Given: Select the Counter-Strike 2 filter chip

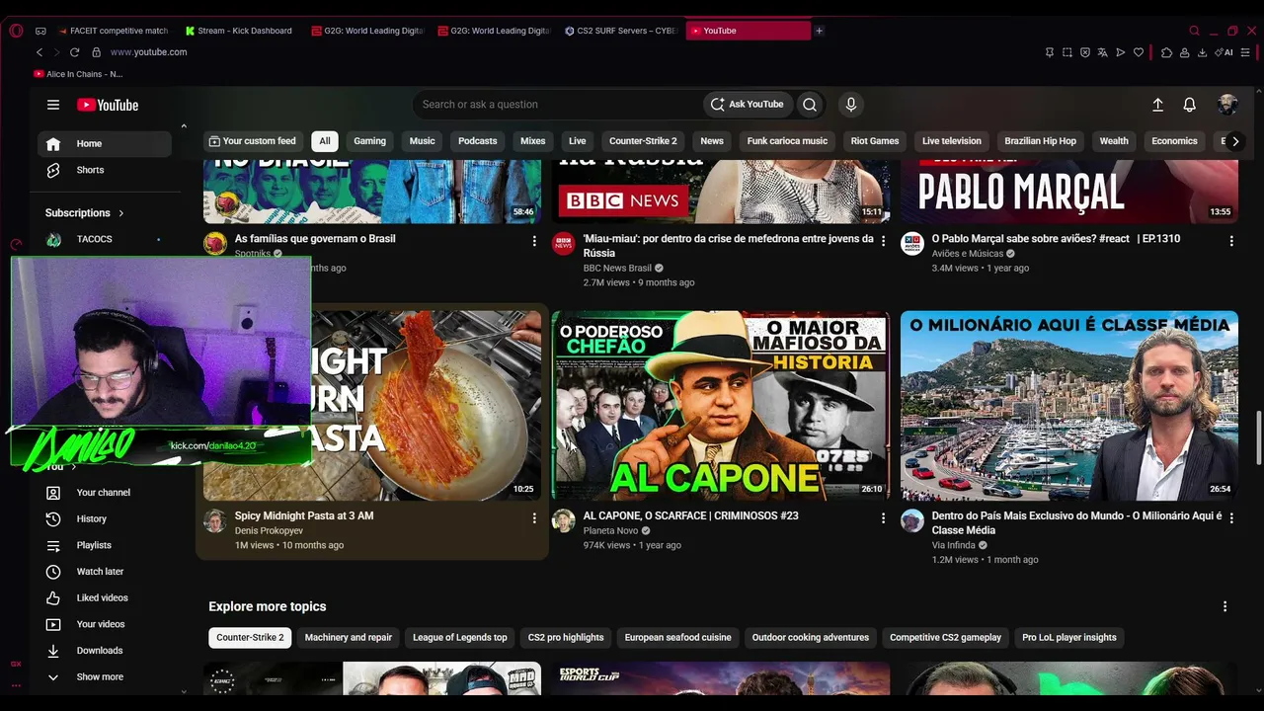Looking at the screenshot, I should (x=643, y=141).
